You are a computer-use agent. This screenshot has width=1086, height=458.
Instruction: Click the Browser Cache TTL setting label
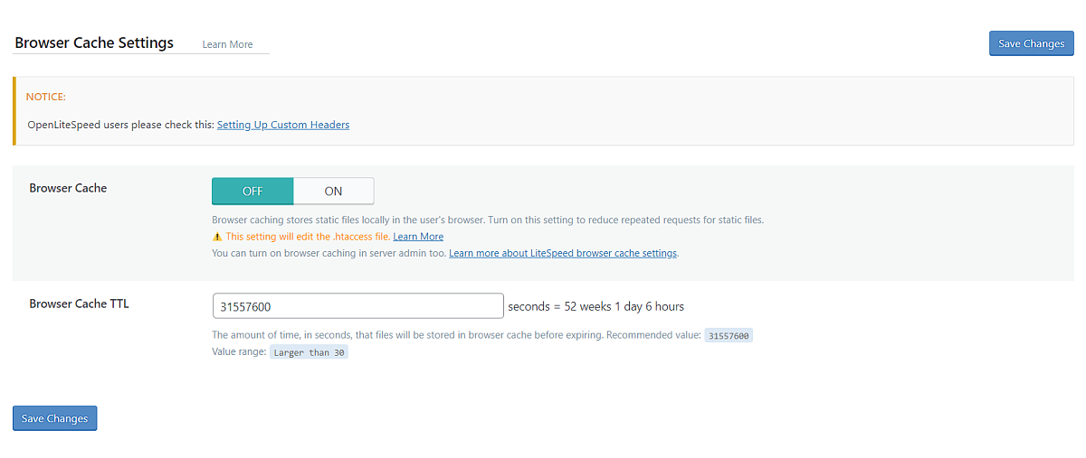(x=79, y=304)
